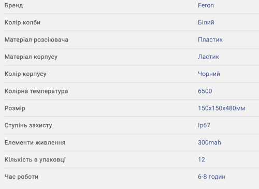Click the Білий bulb color value
This screenshot has height=189, width=259.
[206, 22]
